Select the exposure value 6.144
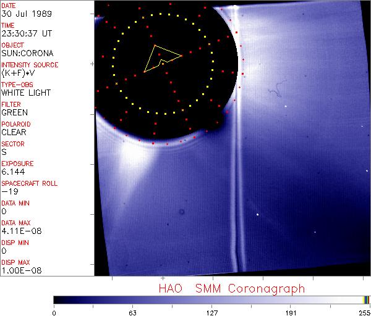This screenshot has width=371, height=316. click(13, 172)
